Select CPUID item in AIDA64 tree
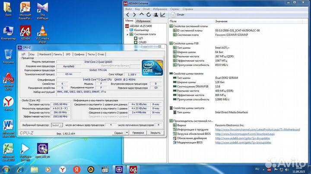Viewport: 311px width, 174px height. [140, 42]
